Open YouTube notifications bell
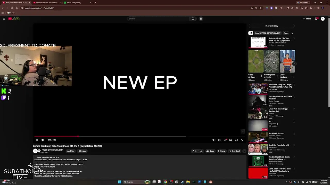Viewport: 330px width, 185px height. [316, 19]
